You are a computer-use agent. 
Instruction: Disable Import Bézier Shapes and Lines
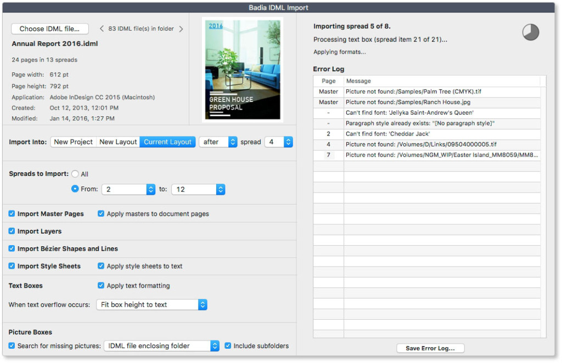pos(12,248)
